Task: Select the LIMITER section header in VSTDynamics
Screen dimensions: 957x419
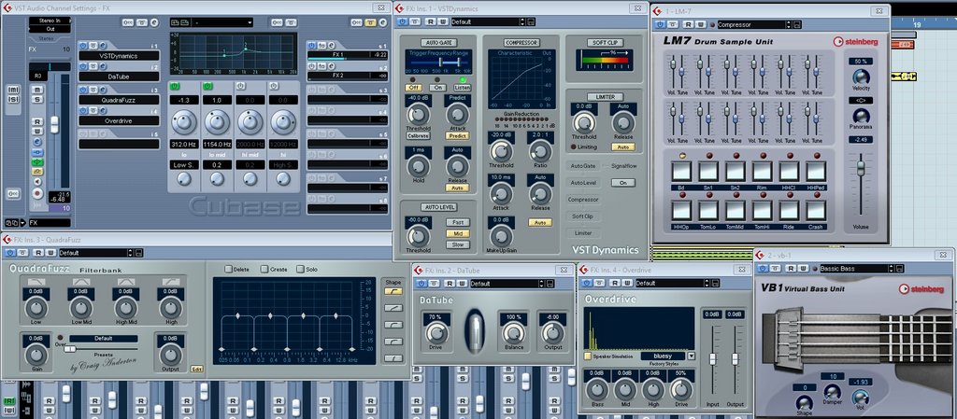Action: point(605,97)
